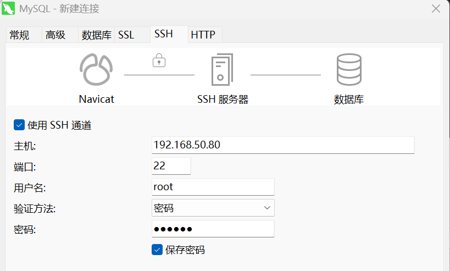Go to the 数据库 tab
Viewport: 450px width, 271px height.
click(x=96, y=35)
